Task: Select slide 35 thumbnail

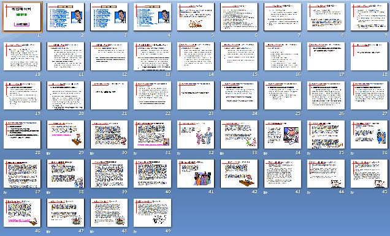Action: point(326,135)
